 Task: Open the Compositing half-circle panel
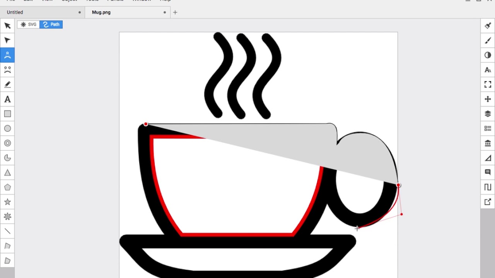[488, 55]
